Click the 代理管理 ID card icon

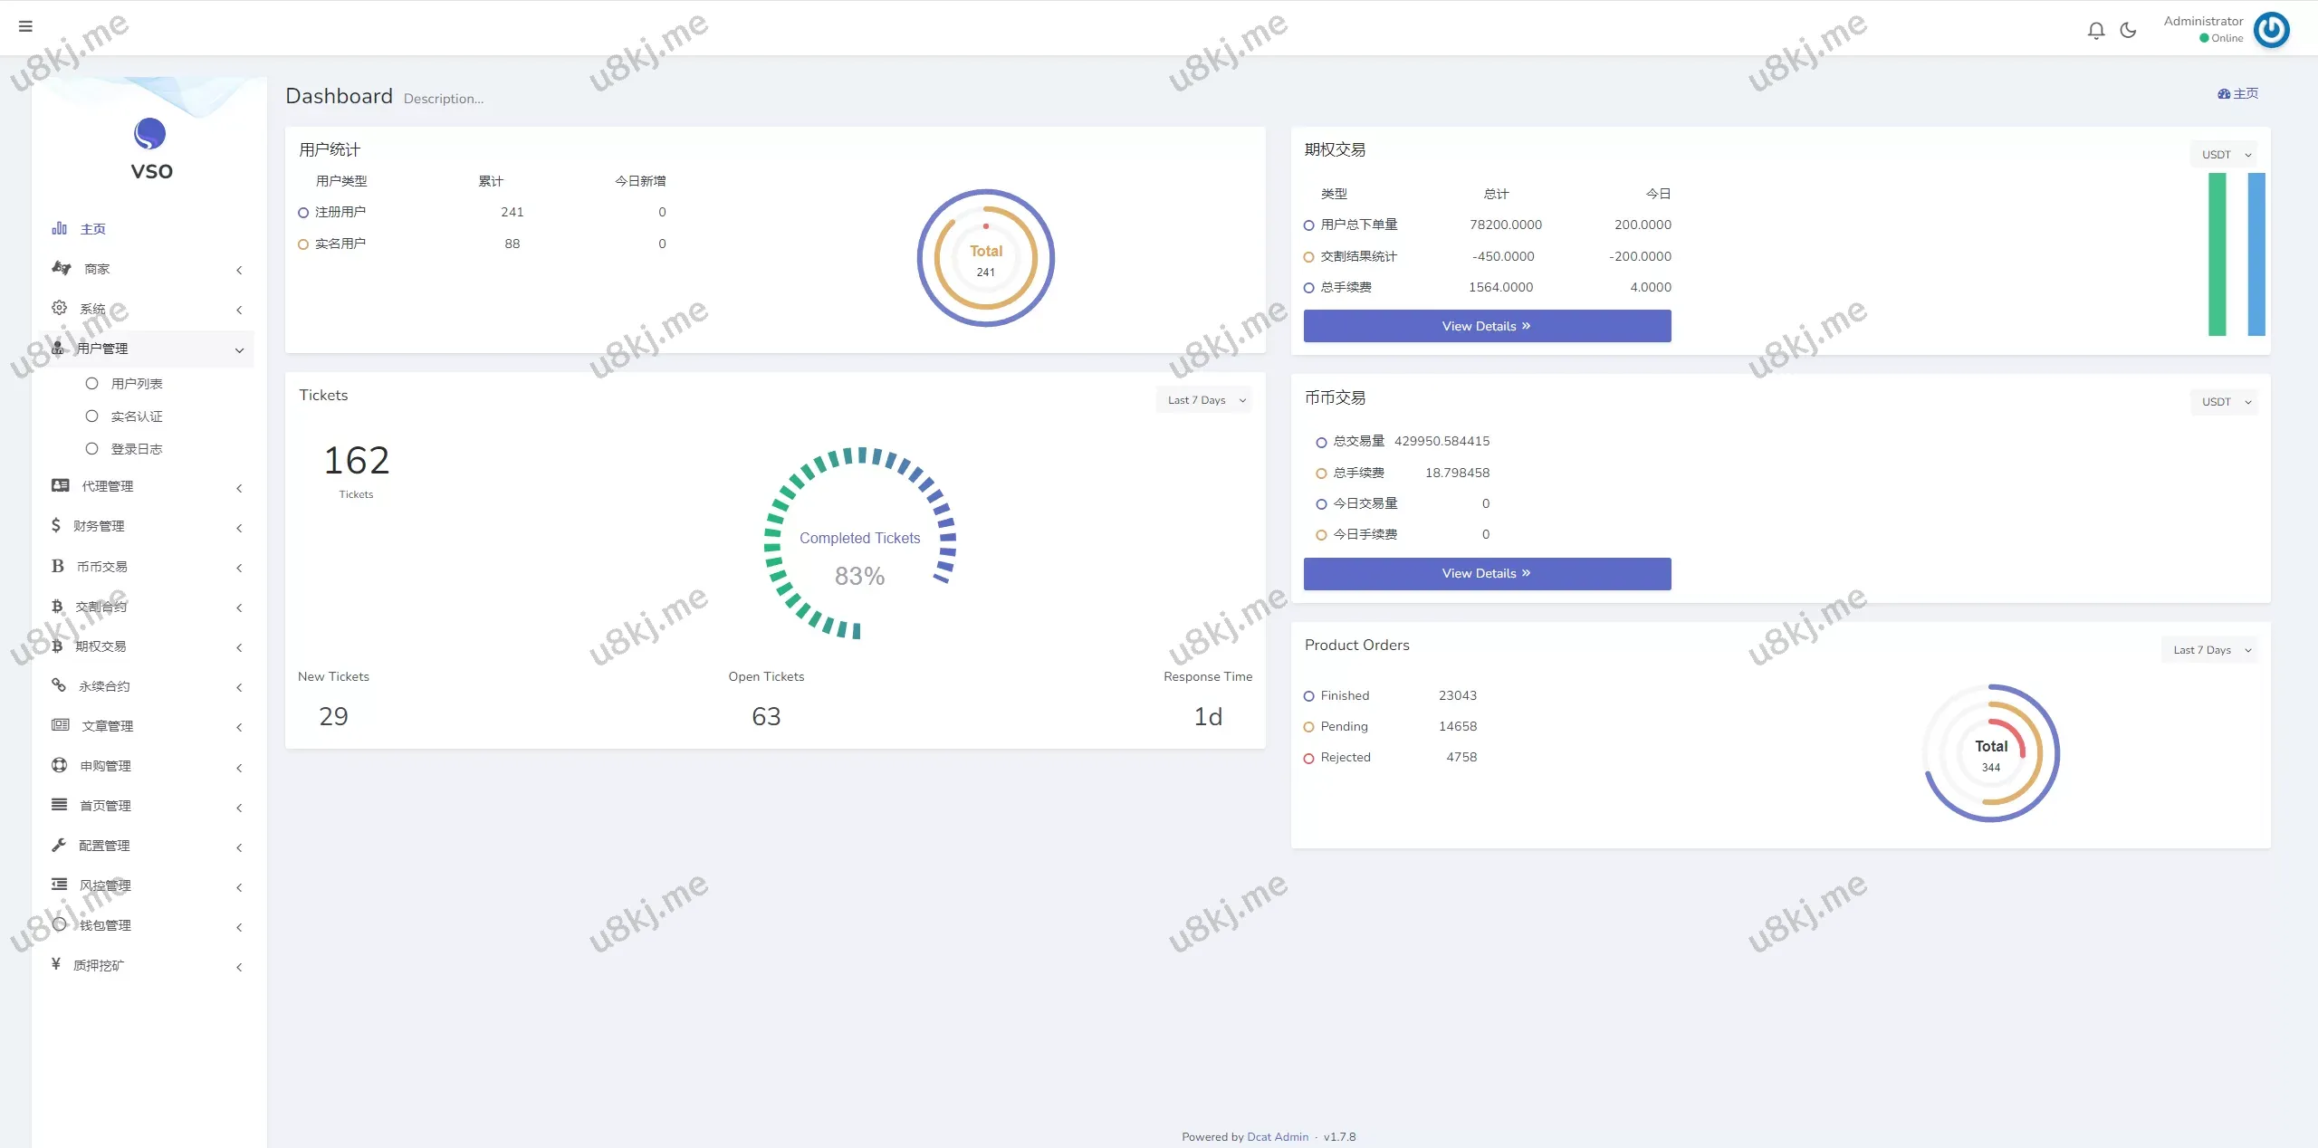[x=60, y=485]
